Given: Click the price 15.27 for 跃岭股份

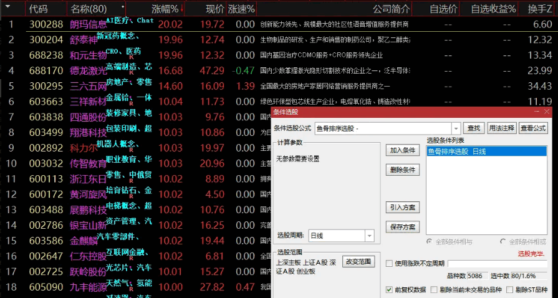Looking at the screenshot, I should coord(212,271).
